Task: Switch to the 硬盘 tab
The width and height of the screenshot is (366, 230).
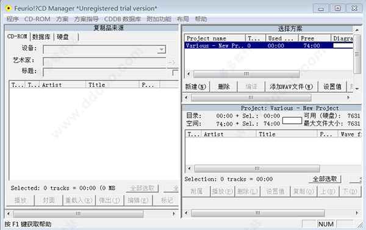Action: (x=63, y=37)
